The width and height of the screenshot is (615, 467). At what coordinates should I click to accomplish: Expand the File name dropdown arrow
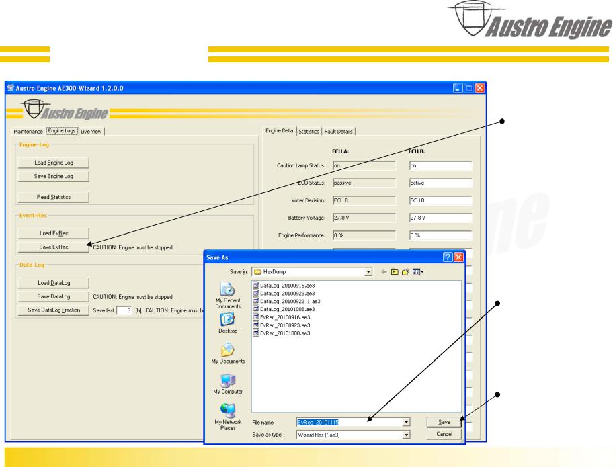click(406, 422)
